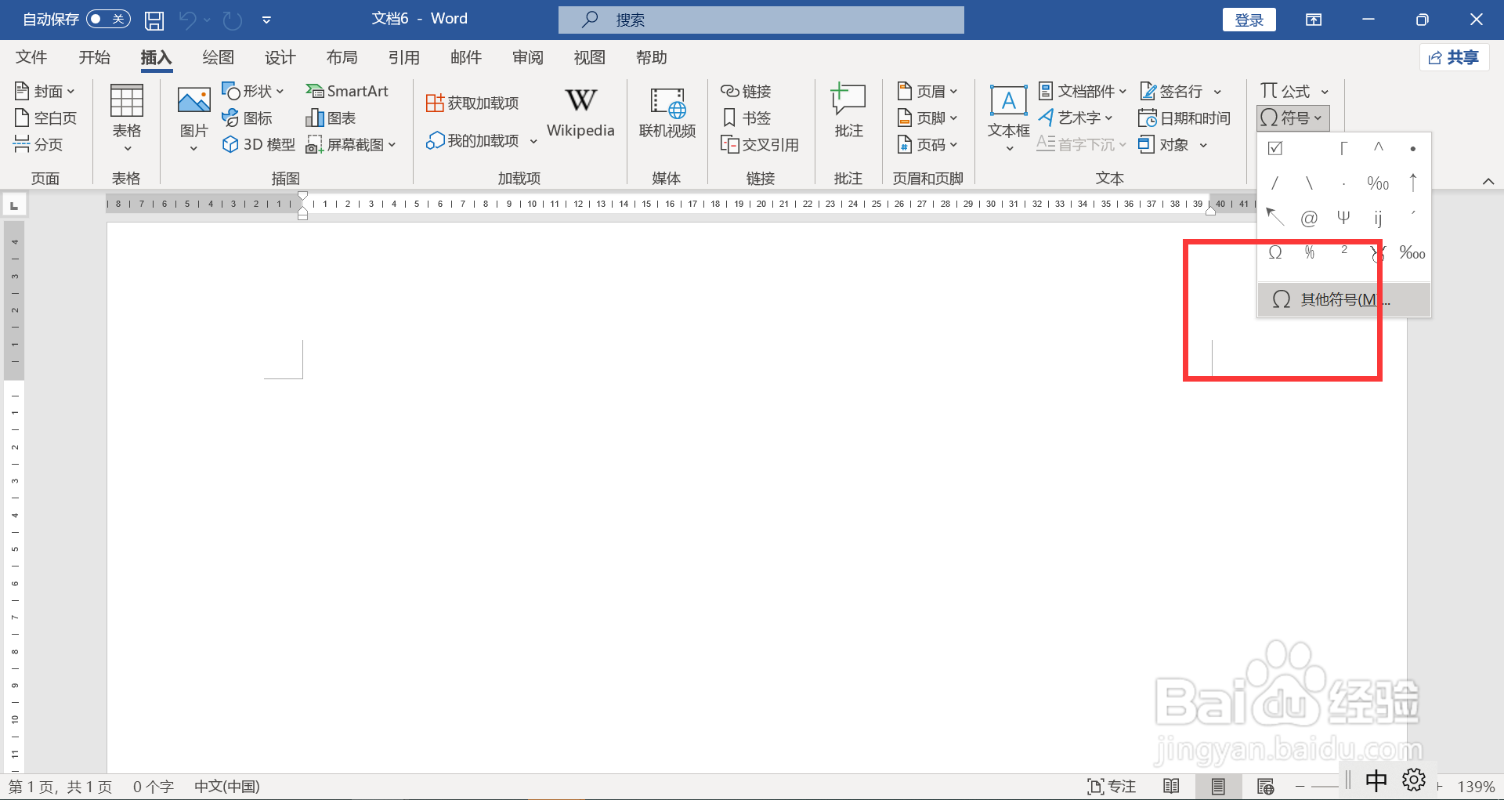Click the 图标 icons button
Viewport: 1504px width, 800px height.
click(x=247, y=118)
